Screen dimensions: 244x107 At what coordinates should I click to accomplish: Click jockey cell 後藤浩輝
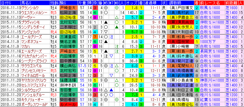coord(68,80)
